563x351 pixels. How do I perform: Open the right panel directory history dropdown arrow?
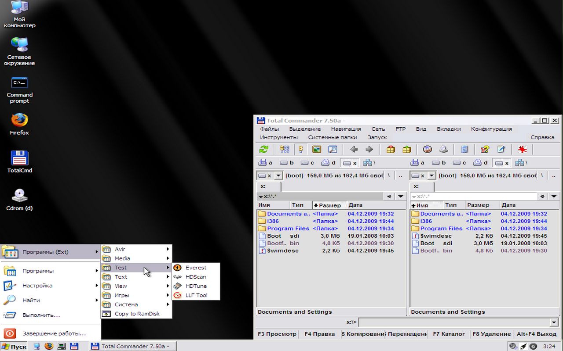[554, 197]
